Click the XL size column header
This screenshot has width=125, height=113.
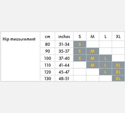tap(118, 37)
